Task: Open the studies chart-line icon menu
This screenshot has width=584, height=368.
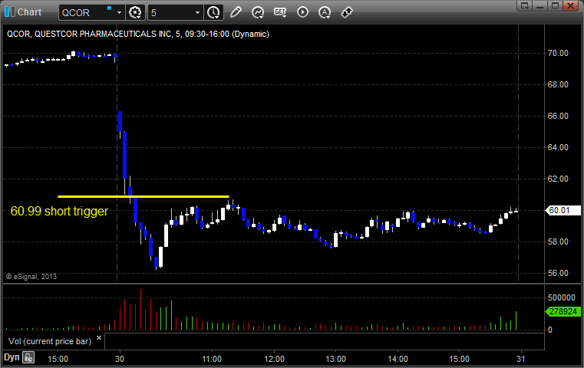Action: (258, 12)
